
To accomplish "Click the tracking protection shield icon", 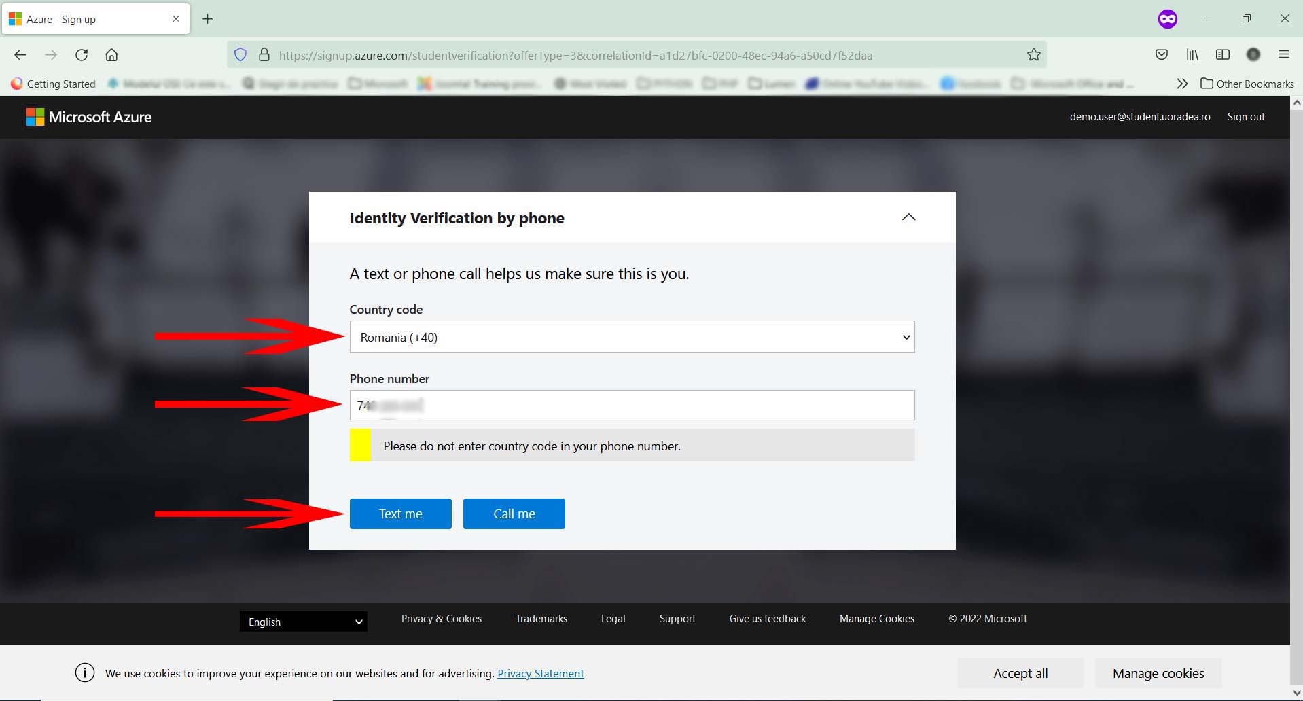I will [240, 55].
